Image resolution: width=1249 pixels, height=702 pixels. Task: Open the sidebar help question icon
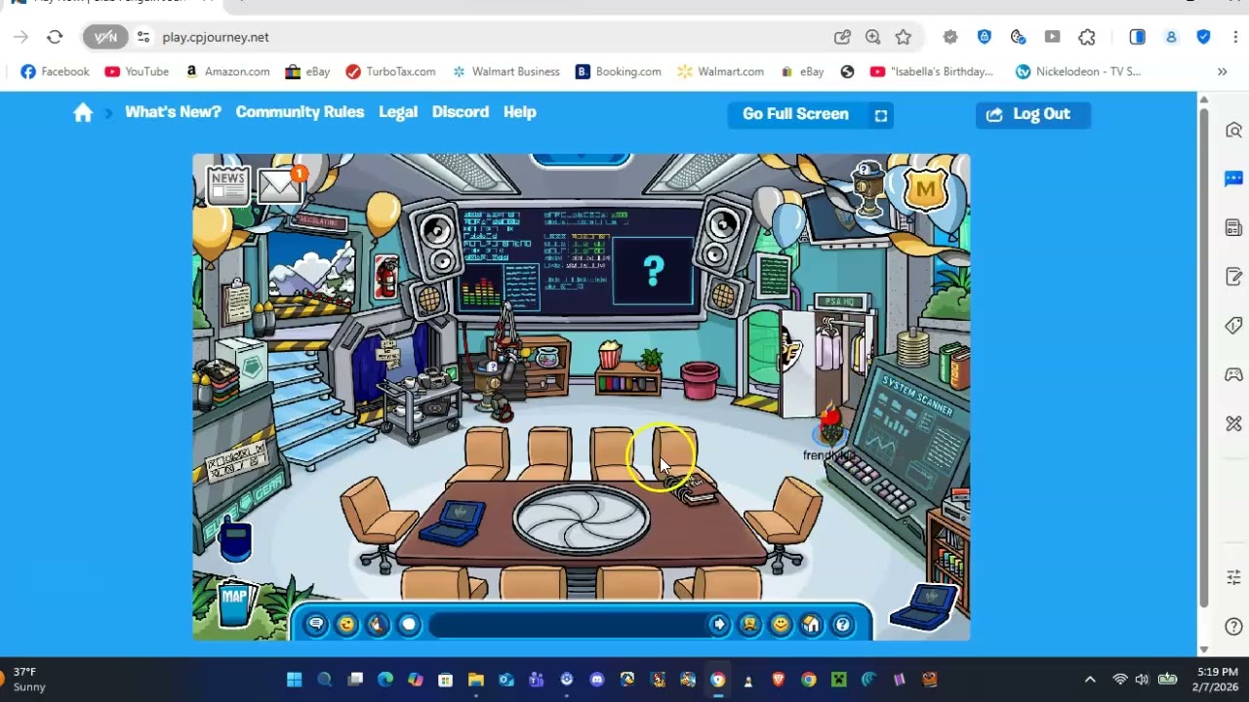(1233, 627)
